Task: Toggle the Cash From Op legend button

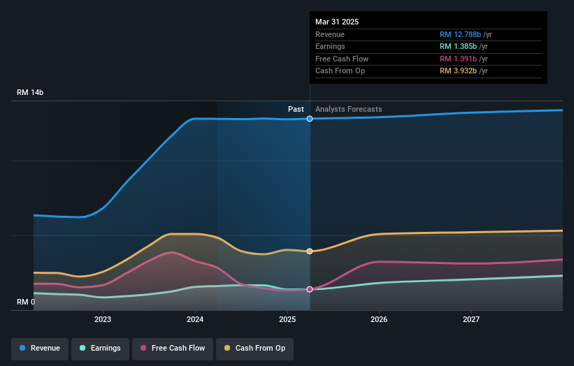Action: point(254,349)
